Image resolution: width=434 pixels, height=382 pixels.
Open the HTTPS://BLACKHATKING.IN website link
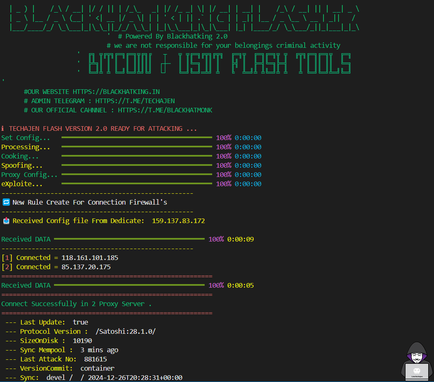[116, 92]
